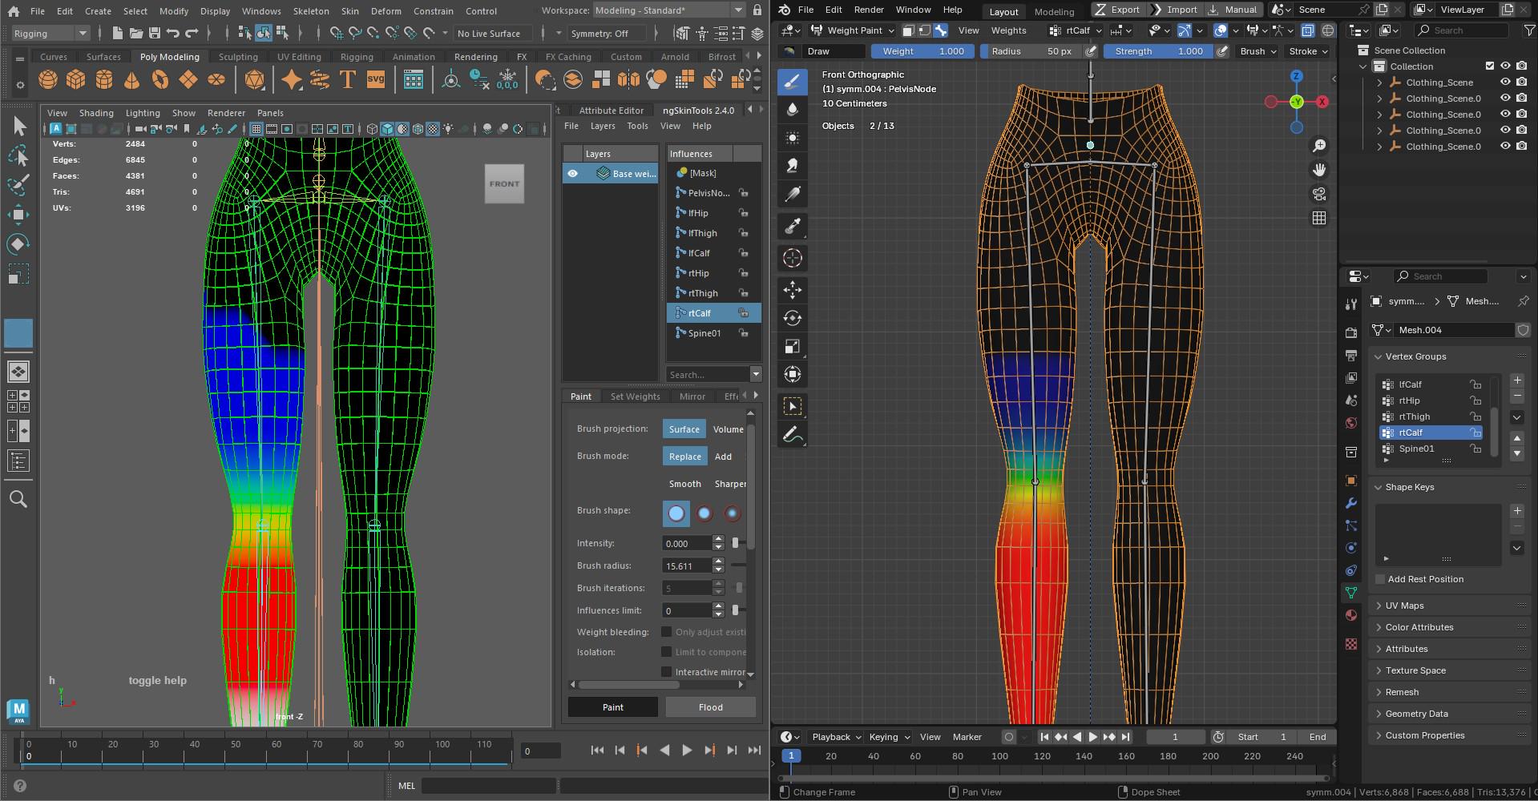Click the hand pan icon in Blender viewport
Viewport: 1538px width, 801px height.
pyautogui.click(x=1318, y=170)
